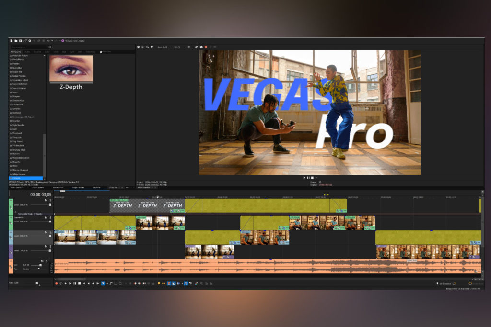Select the Z-Depth eye preset thumbnail
The width and height of the screenshot is (491, 327).
point(71,68)
